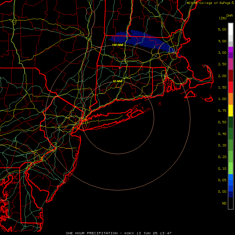
Task: Click the 0.10 legend value
Action: (x=222, y=169)
